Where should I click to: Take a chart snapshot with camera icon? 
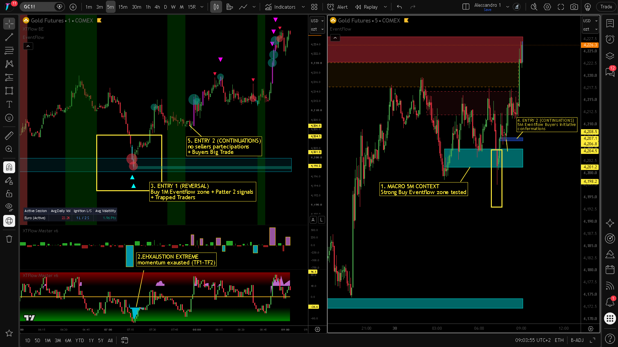tap(574, 7)
